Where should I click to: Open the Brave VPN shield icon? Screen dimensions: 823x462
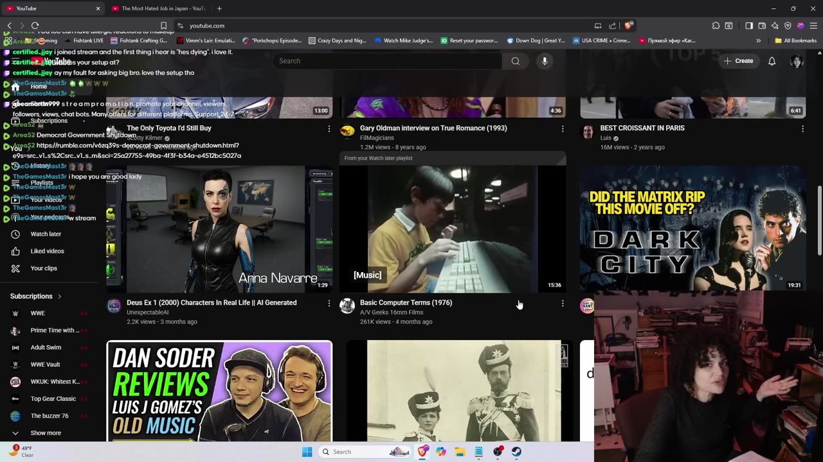coord(788,26)
